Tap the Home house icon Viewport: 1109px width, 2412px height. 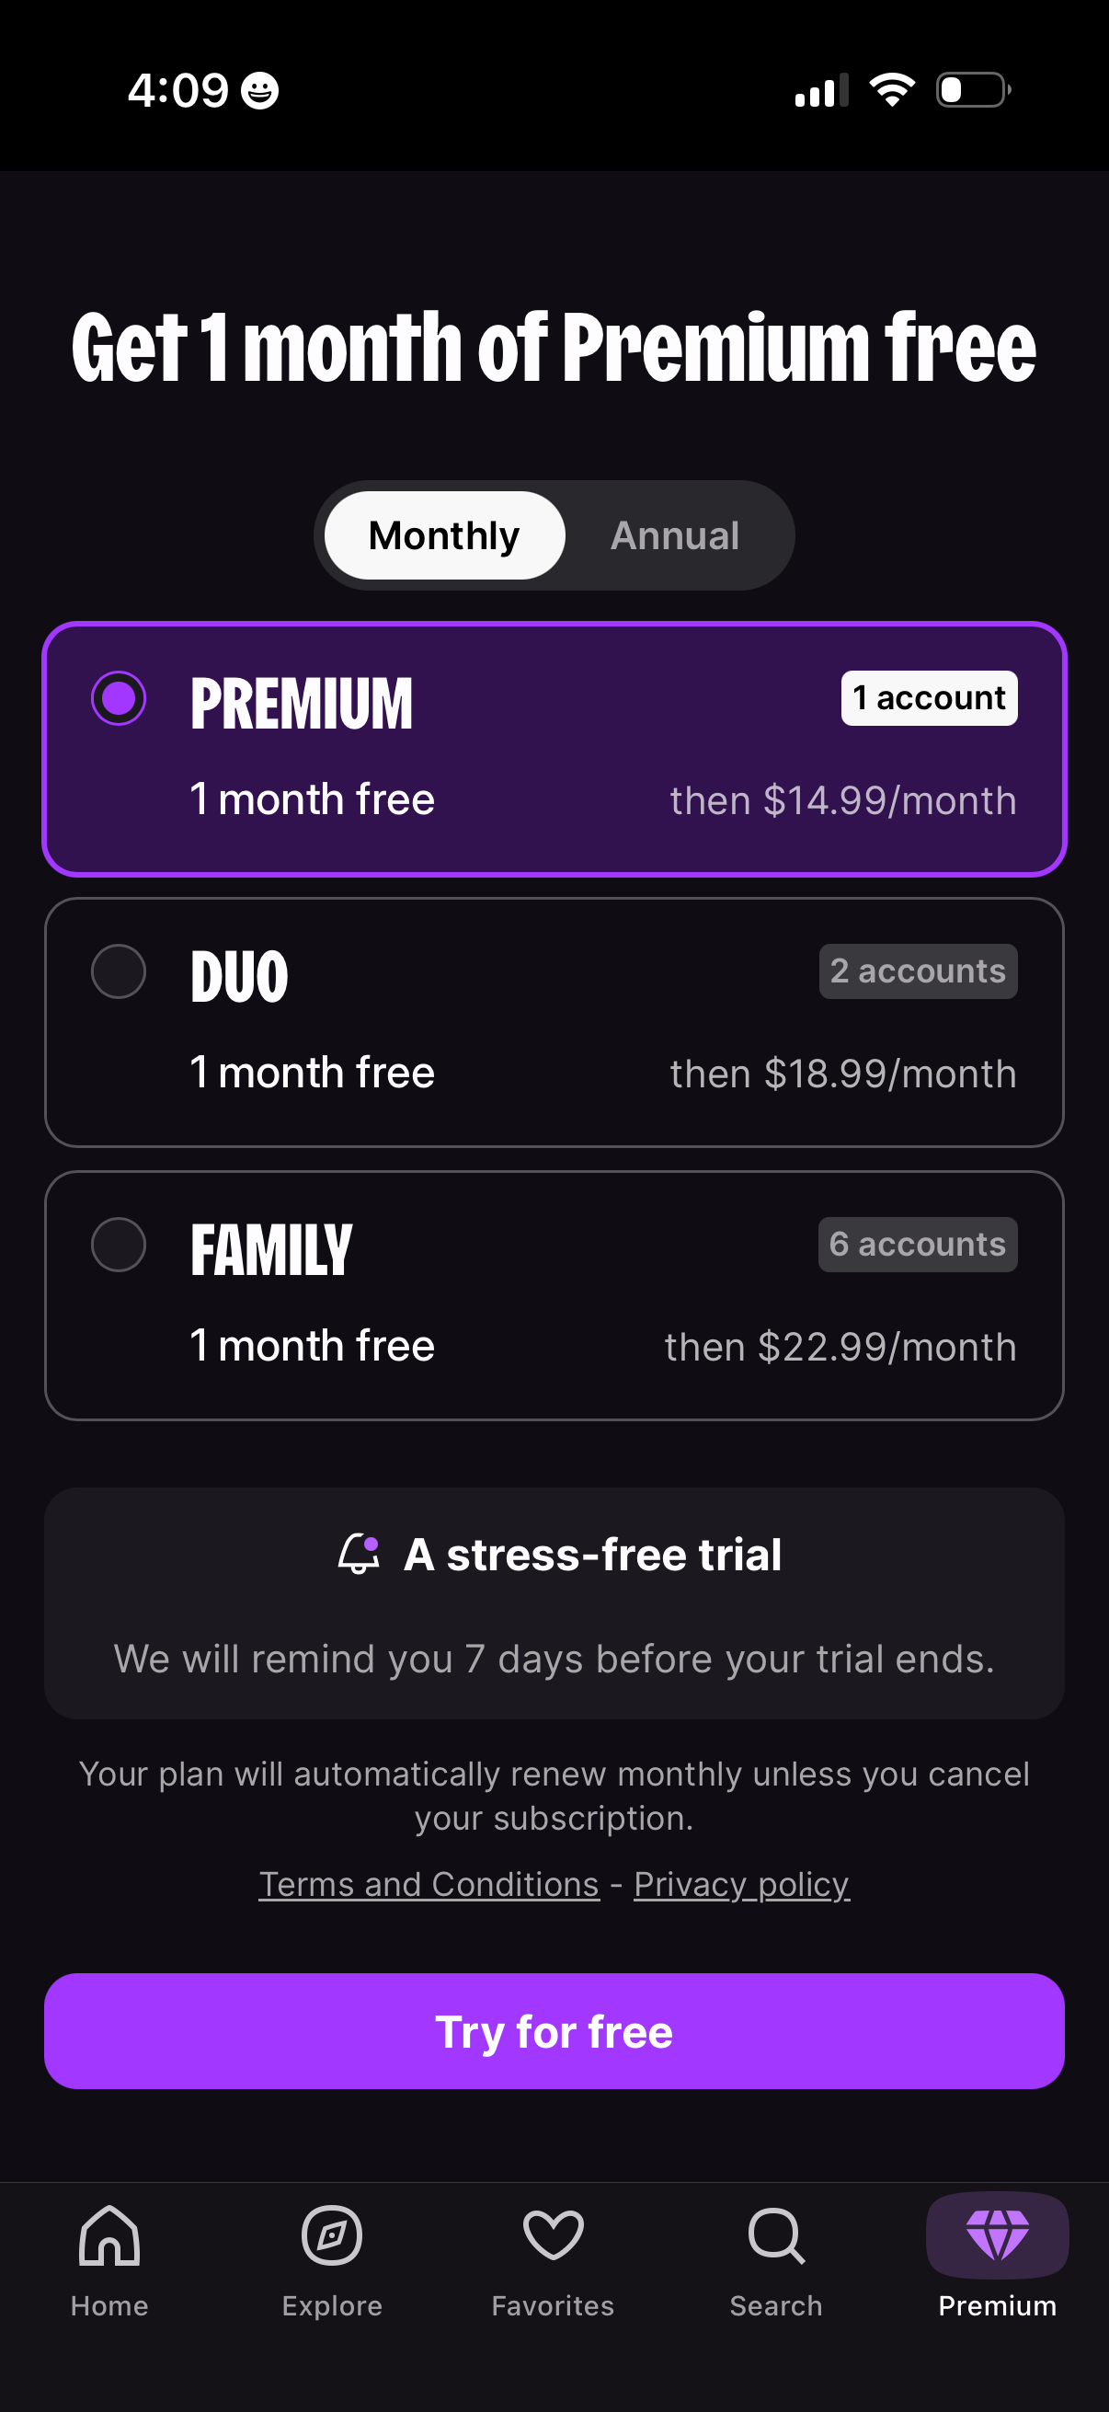click(x=109, y=2236)
